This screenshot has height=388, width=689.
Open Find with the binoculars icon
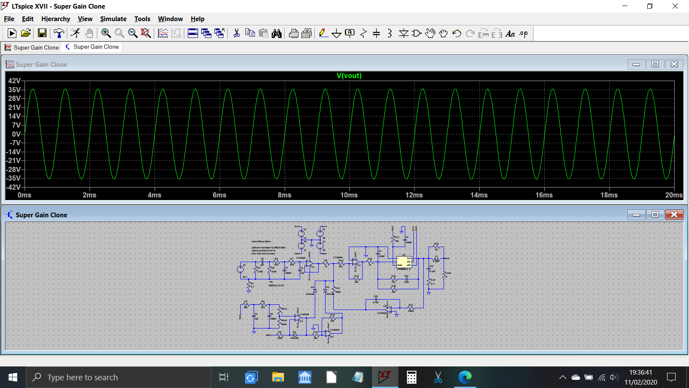pyautogui.click(x=276, y=33)
